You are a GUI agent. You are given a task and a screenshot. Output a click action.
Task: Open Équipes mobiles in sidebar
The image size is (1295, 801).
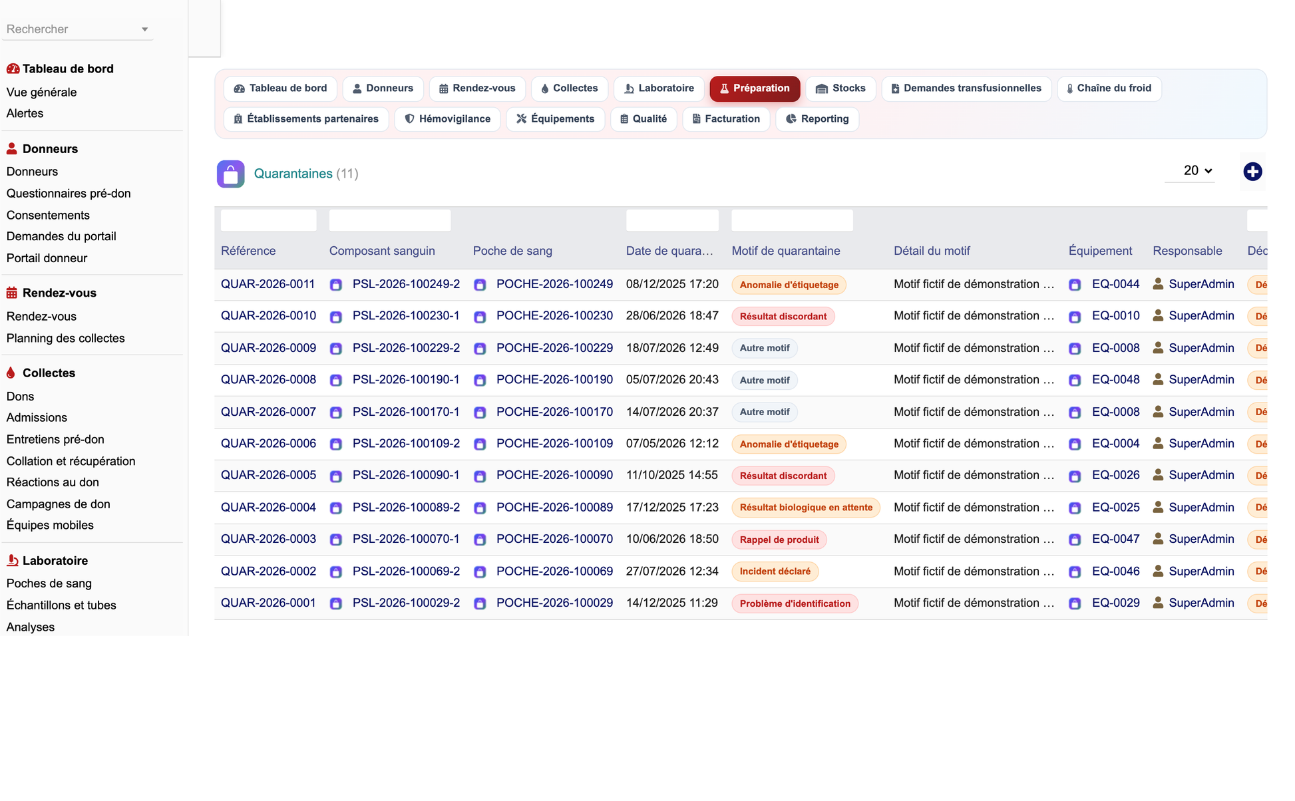pyautogui.click(x=50, y=526)
